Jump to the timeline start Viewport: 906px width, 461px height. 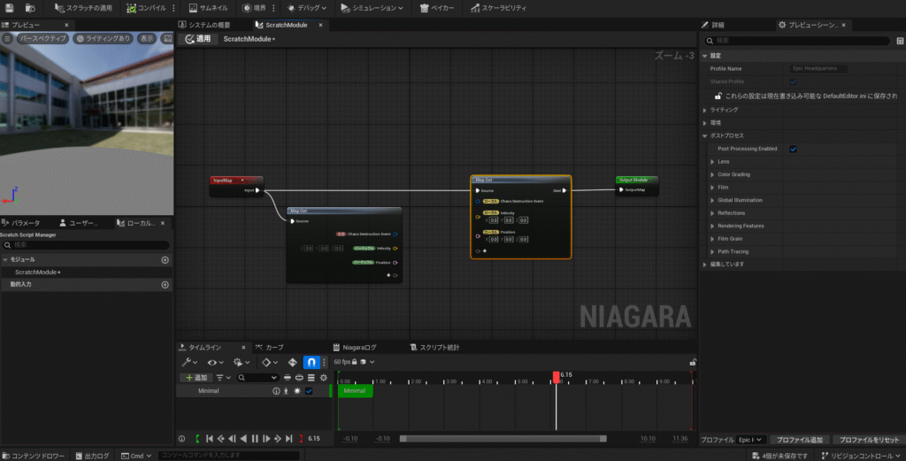tap(210, 439)
